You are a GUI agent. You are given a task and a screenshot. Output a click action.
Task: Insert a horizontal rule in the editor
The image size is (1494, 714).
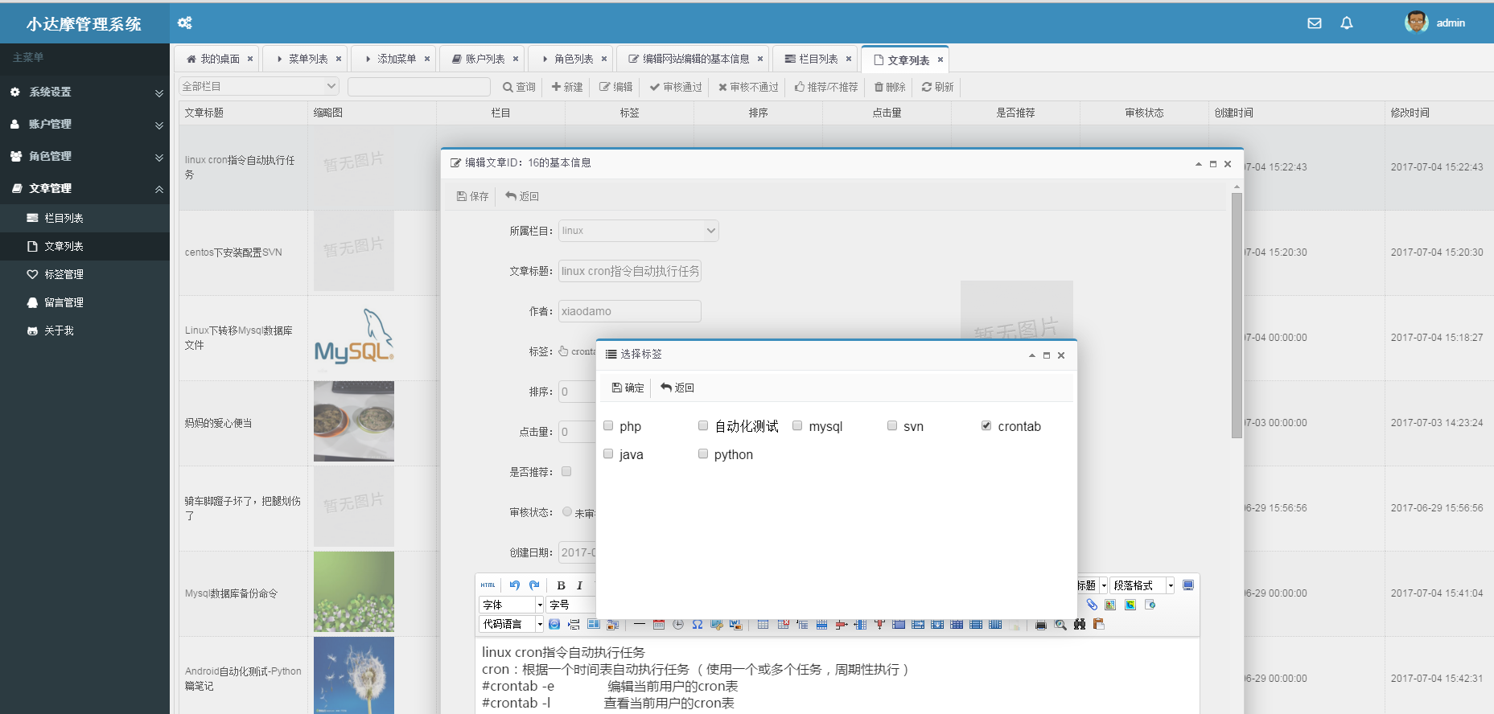pos(640,624)
